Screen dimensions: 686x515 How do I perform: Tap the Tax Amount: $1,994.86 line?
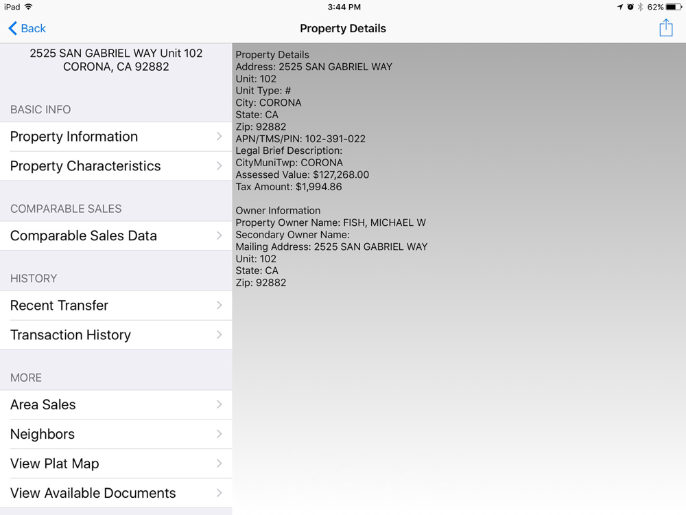(x=289, y=187)
